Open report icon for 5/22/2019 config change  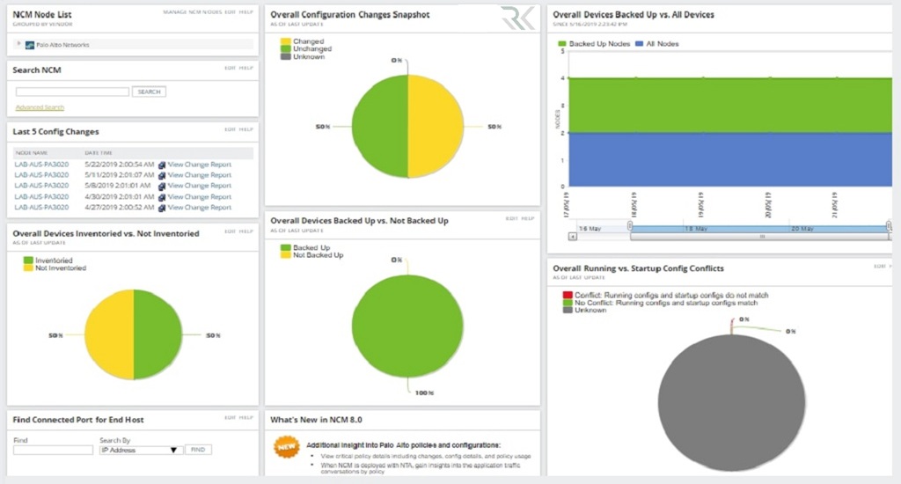click(162, 164)
